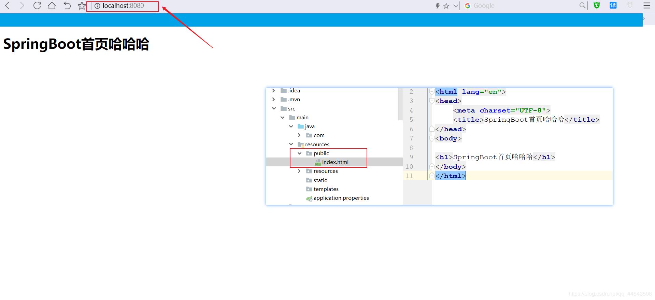Select index.html in the project tree
Image resolution: width=655 pixels, height=300 pixels.
coord(335,162)
